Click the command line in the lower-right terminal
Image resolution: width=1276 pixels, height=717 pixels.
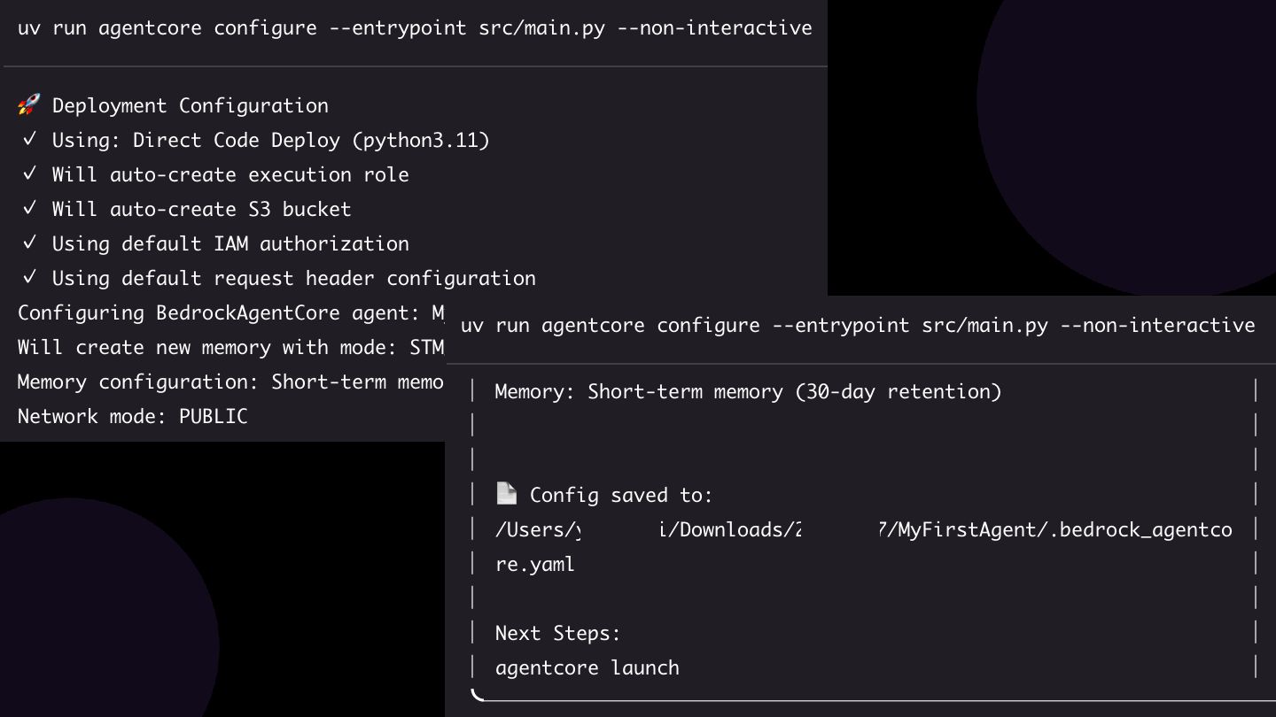[858, 325]
